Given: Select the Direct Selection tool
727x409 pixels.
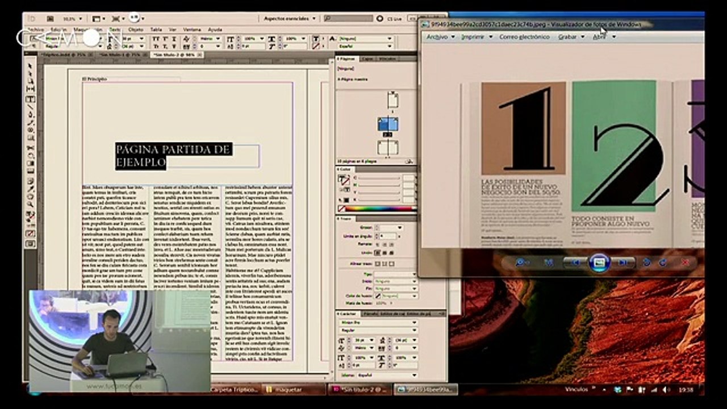Looking at the screenshot, I should tap(30, 73).
